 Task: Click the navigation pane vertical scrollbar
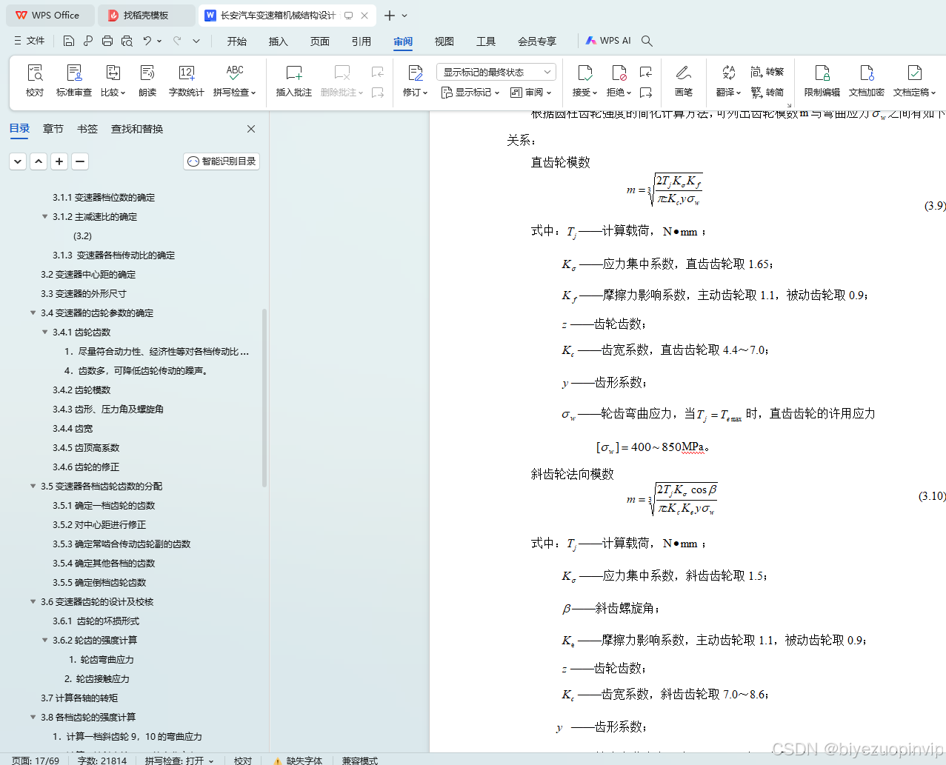[264, 398]
